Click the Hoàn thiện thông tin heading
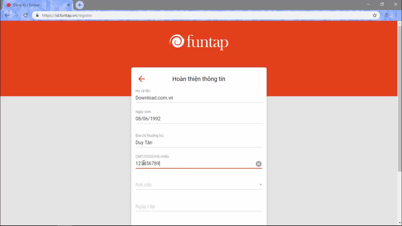 pos(199,79)
